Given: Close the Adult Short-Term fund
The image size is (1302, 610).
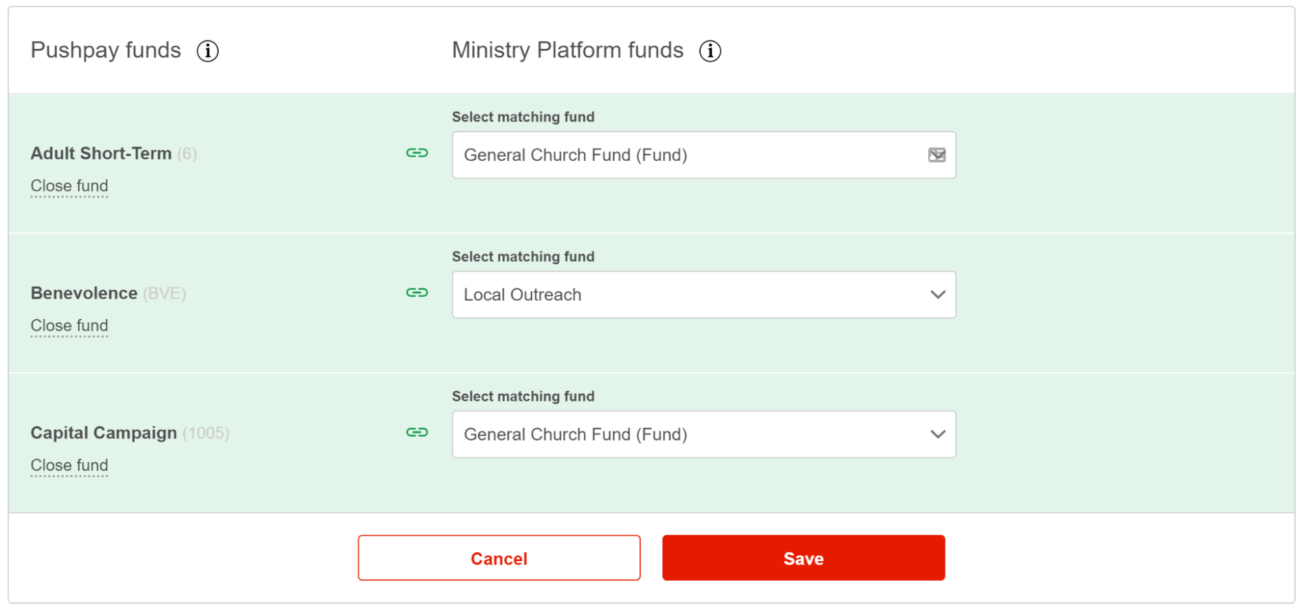Looking at the screenshot, I should coord(69,186).
